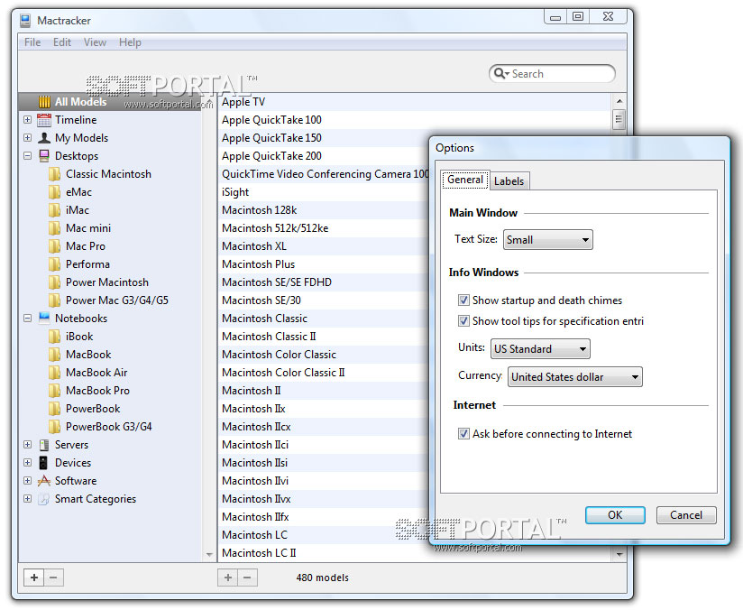The height and width of the screenshot is (610, 743).
Task: Click sidebar scrollbar down arrow
Action: pyautogui.click(x=209, y=554)
